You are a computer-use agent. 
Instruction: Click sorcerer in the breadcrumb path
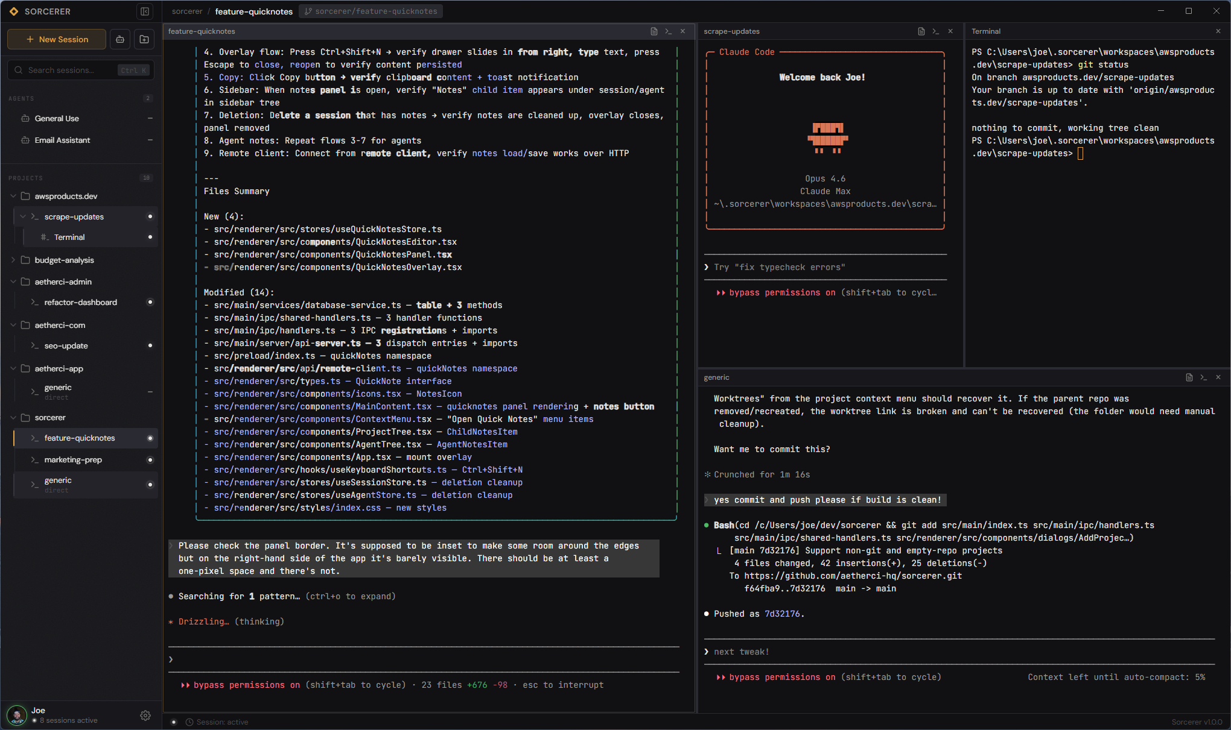[187, 11]
